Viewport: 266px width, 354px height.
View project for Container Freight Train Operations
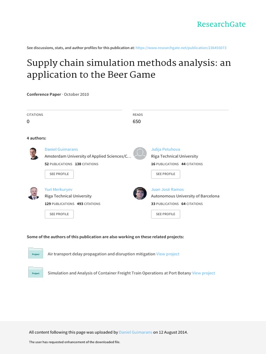[x=203, y=273]
